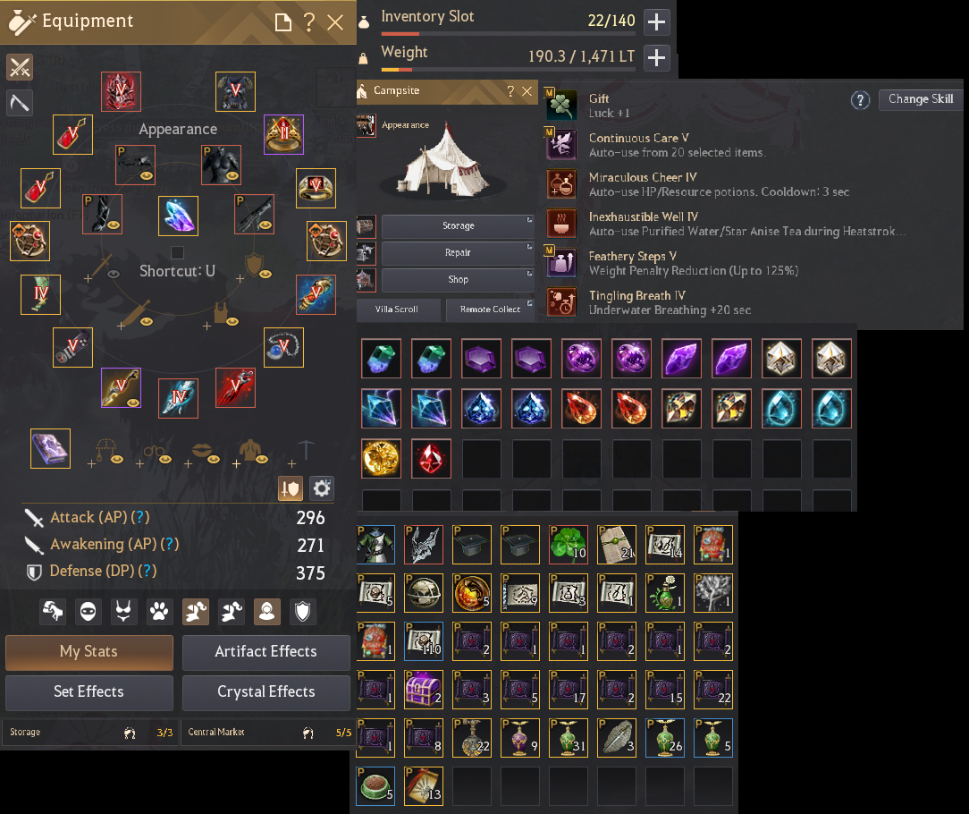The image size is (969, 814).
Task: Click the Equipment help question mark
Action: click(309, 22)
